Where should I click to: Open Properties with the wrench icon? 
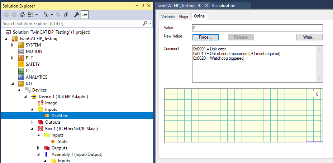(x=76, y=15)
